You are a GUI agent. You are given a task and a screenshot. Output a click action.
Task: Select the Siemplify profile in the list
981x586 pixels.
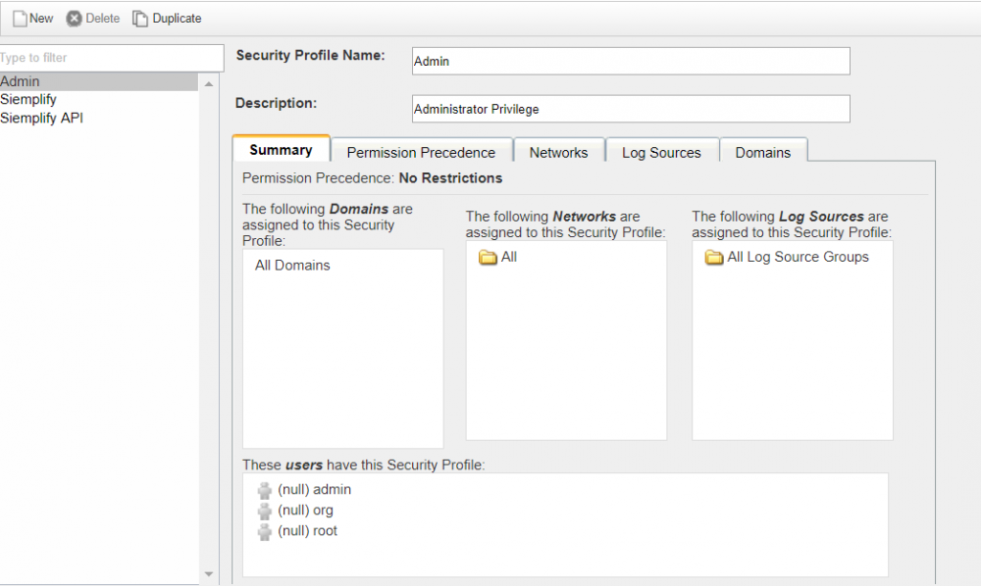[28, 99]
